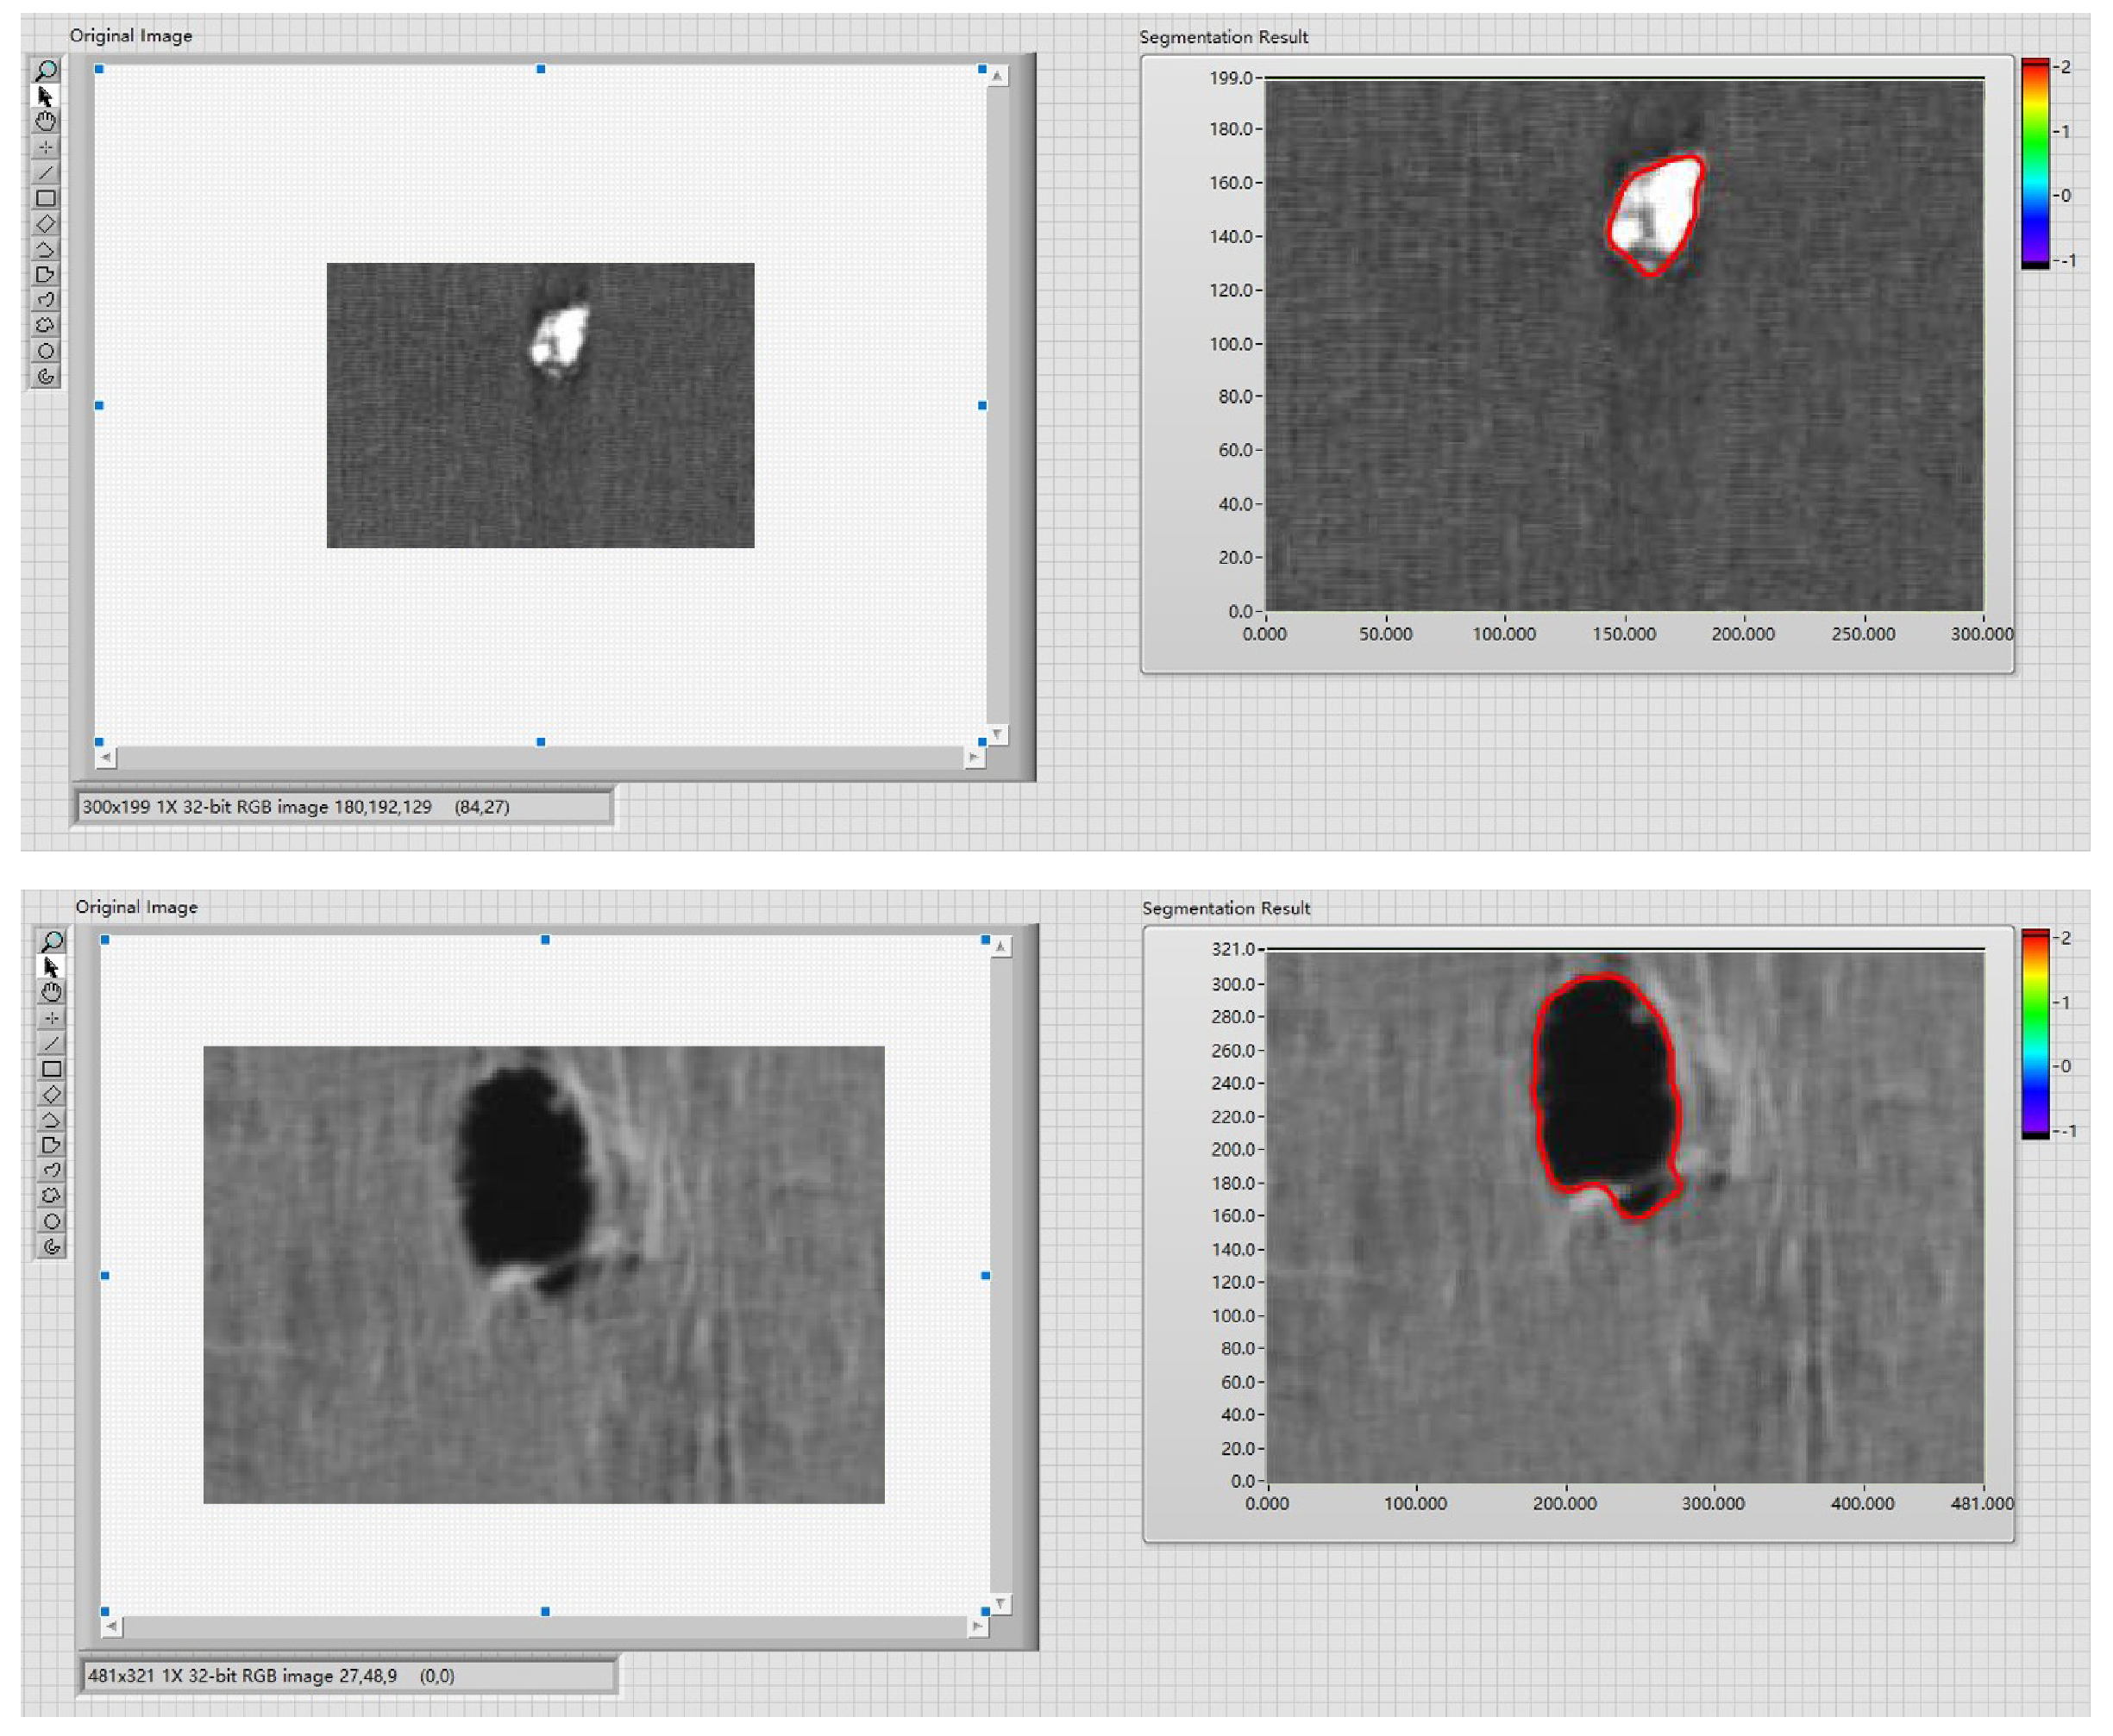Viewport: 2113px width, 1736px height.
Task: Select the Annulus tool in the 300x199 image palette
Action: pos(46,377)
